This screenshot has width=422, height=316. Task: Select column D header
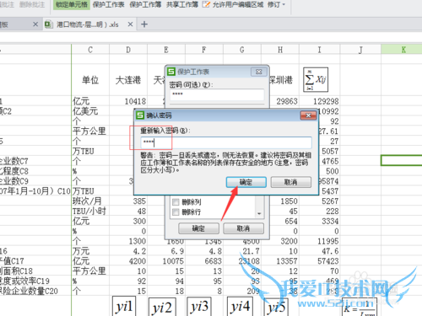[128, 50]
